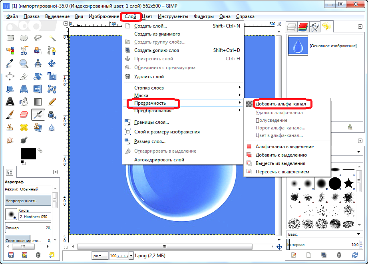
Task: Expand the Преобразования submenu
Action: (x=183, y=111)
